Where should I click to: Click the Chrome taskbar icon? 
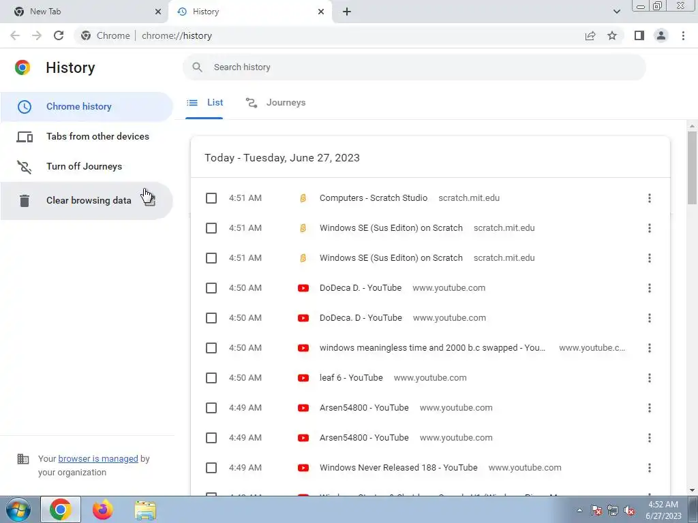coord(61,509)
